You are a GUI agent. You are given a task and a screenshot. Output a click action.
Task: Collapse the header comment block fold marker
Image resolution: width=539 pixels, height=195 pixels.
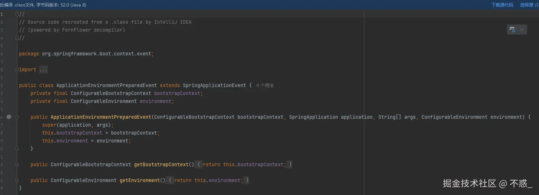click(17, 14)
